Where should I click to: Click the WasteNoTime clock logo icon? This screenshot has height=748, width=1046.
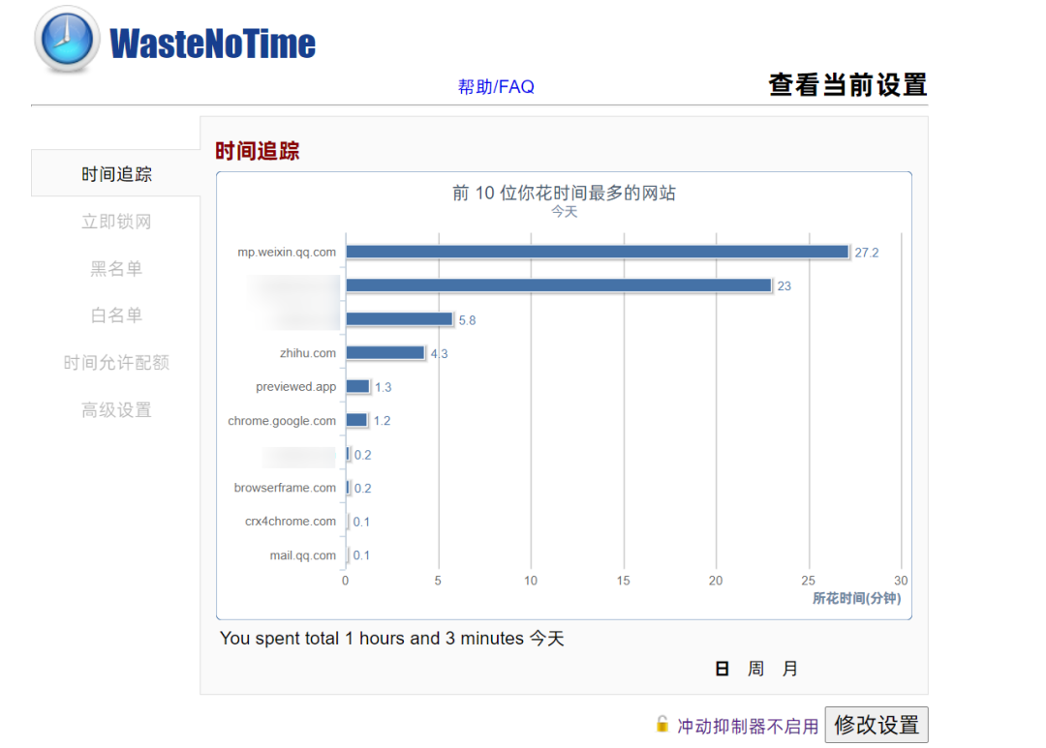pyautogui.click(x=67, y=40)
